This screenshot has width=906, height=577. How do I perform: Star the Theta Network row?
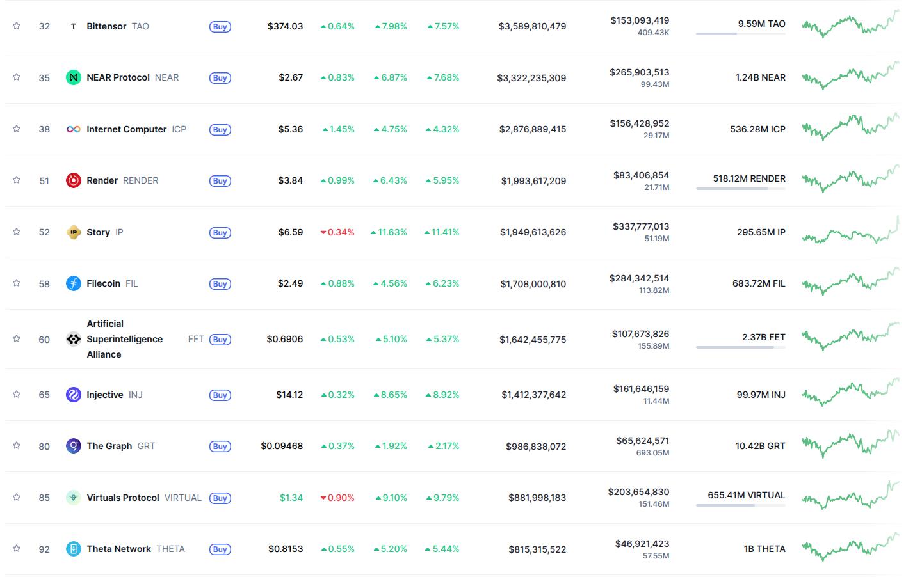[17, 548]
